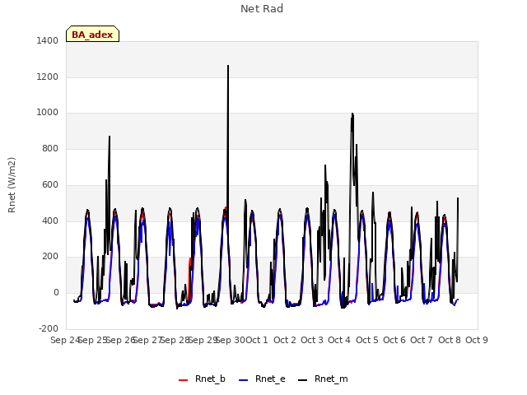The image size is (527, 395).
Task: Click the BA_adex annotation label
Action: [92, 35]
